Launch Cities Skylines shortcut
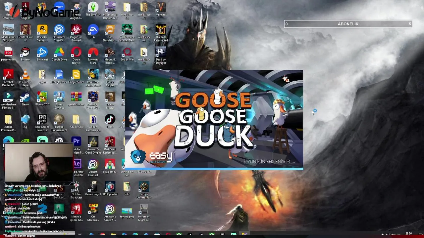 pyautogui.click(x=59, y=100)
